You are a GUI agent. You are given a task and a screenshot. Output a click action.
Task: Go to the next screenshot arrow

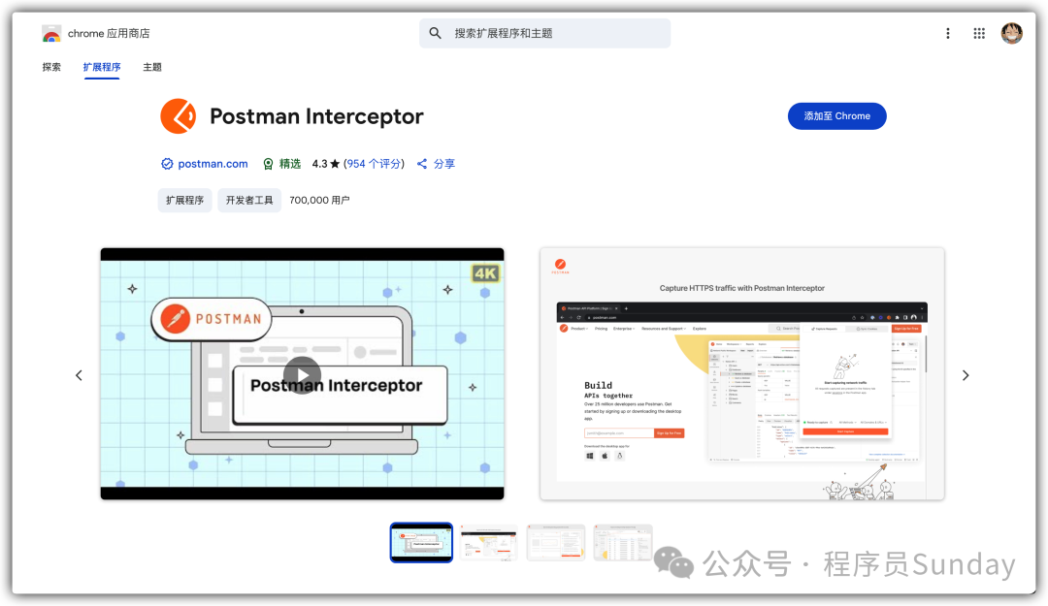965,375
